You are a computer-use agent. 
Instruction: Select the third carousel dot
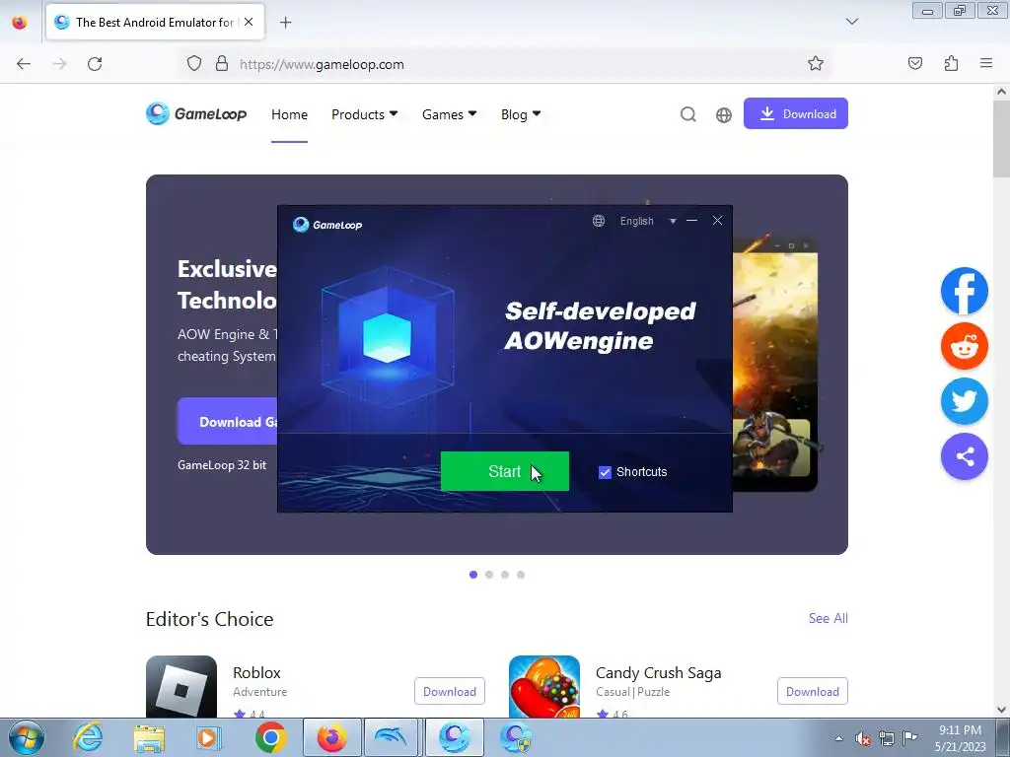[x=505, y=575]
